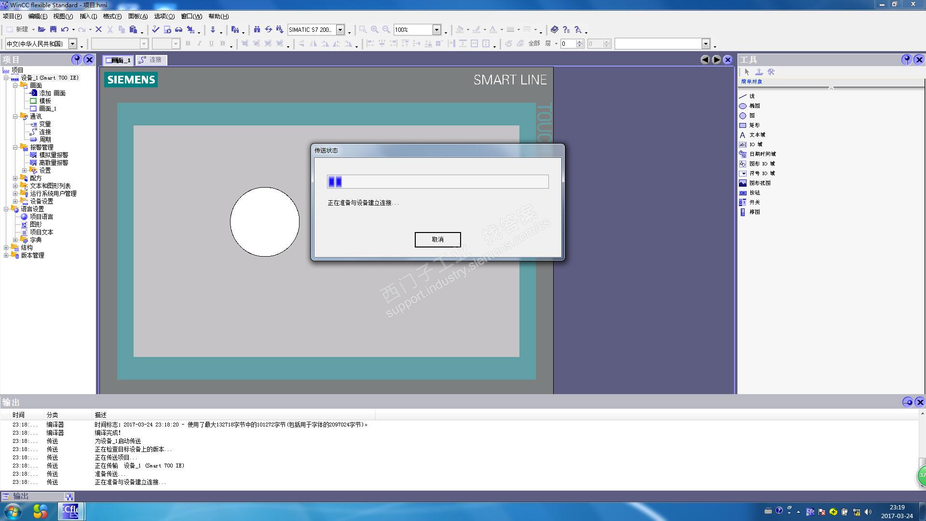Click the Undo arrow icon
The height and width of the screenshot is (521, 926).
coord(65,29)
